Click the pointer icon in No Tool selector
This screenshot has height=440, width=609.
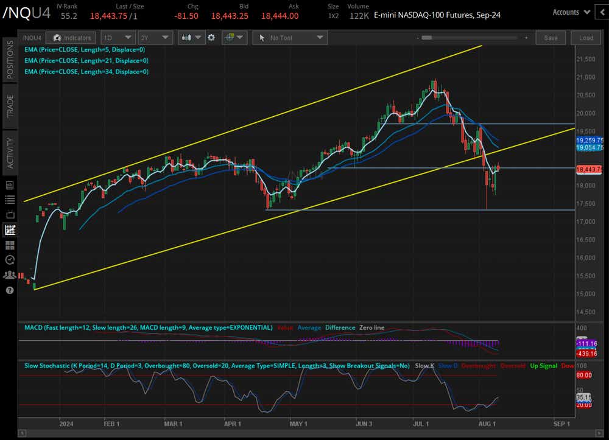coord(261,38)
